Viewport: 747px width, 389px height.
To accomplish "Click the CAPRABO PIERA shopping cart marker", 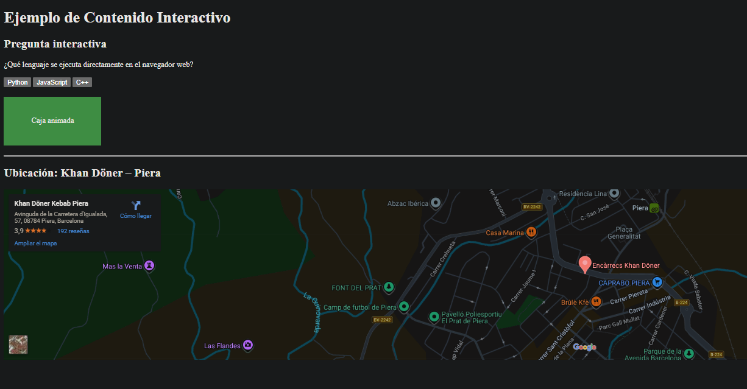I will coord(657,282).
